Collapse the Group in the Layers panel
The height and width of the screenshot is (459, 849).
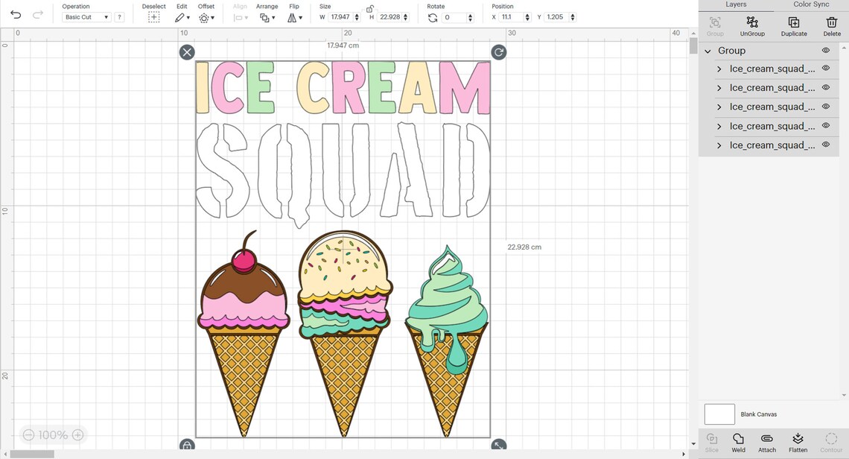click(x=707, y=50)
